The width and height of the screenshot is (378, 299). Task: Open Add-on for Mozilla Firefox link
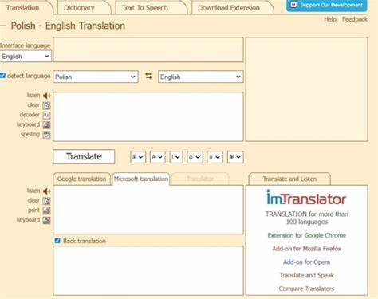coord(307,249)
